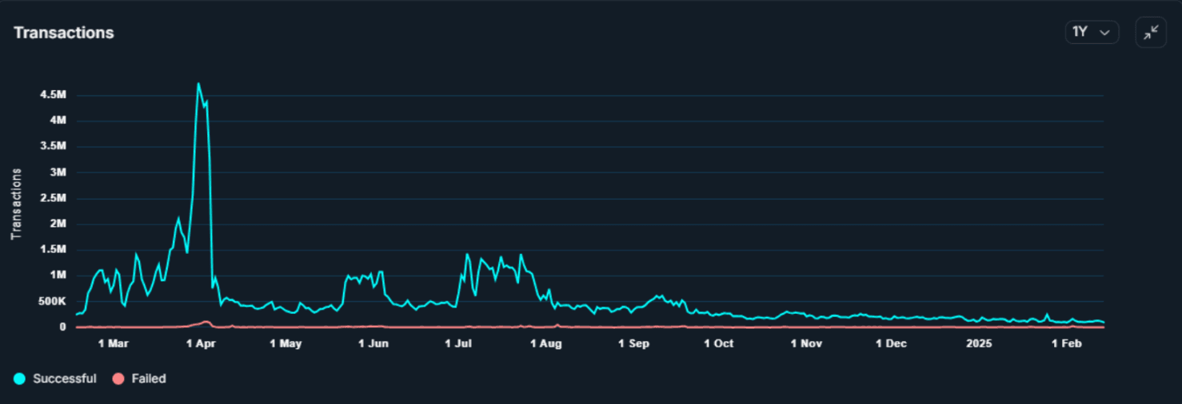Select the 1 Jul x-axis label

tap(458, 343)
